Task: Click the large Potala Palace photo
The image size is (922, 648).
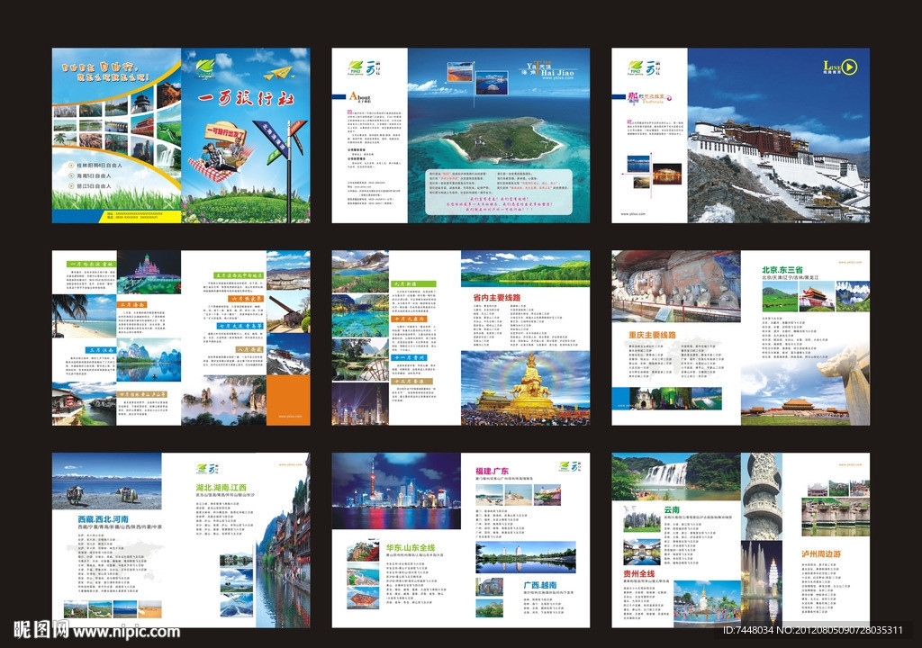Action: coord(779,135)
